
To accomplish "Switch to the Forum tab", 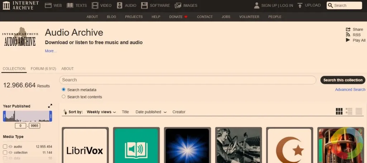I will click(x=43, y=69).
